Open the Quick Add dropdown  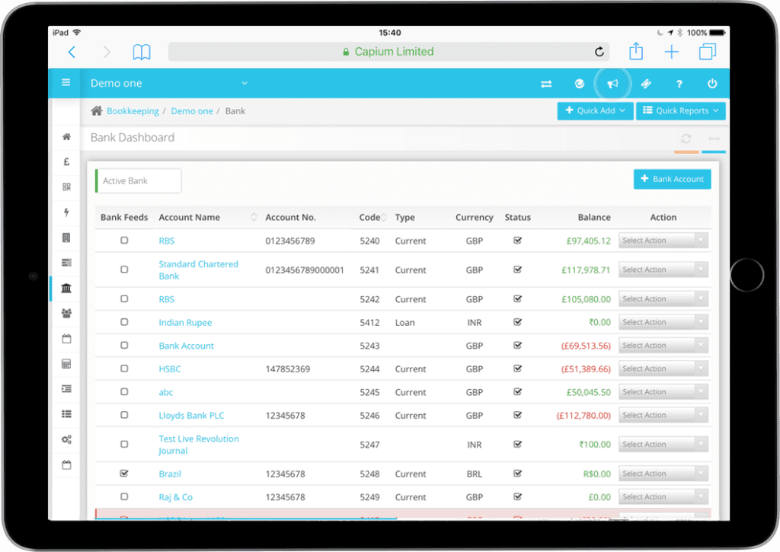pos(595,110)
